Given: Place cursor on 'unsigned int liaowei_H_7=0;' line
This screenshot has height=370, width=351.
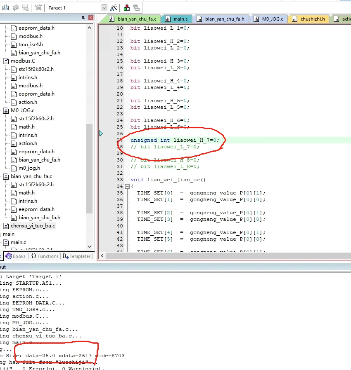Looking at the screenshot, I should point(175,140).
